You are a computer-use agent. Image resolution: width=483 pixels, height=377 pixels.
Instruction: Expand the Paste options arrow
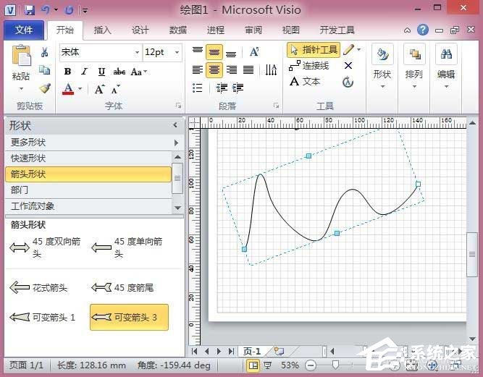point(21,88)
